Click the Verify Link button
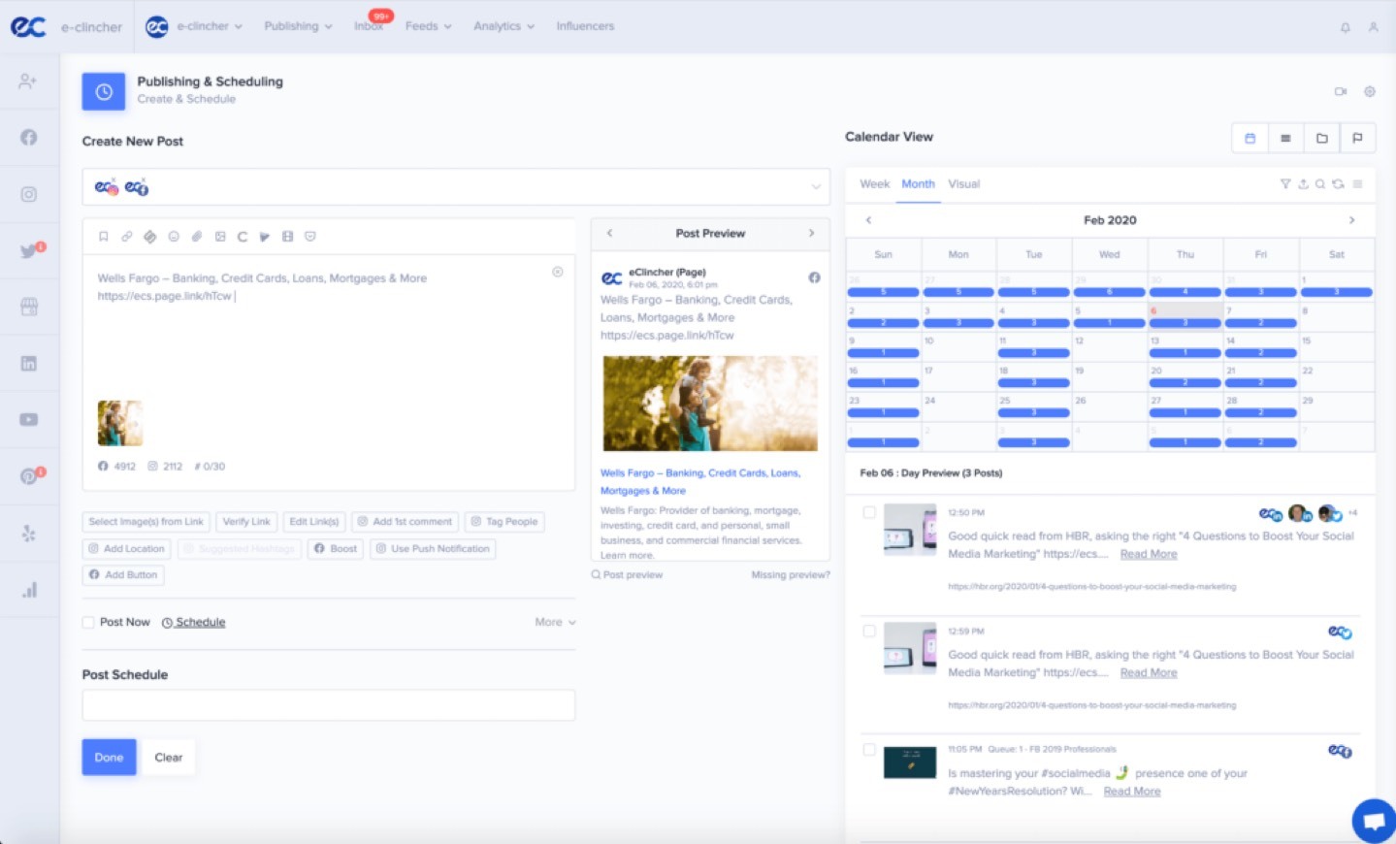This screenshot has height=844, width=1396. coord(246,522)
